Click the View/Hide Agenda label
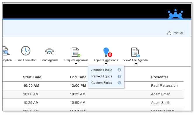 (x=136, y=60)
